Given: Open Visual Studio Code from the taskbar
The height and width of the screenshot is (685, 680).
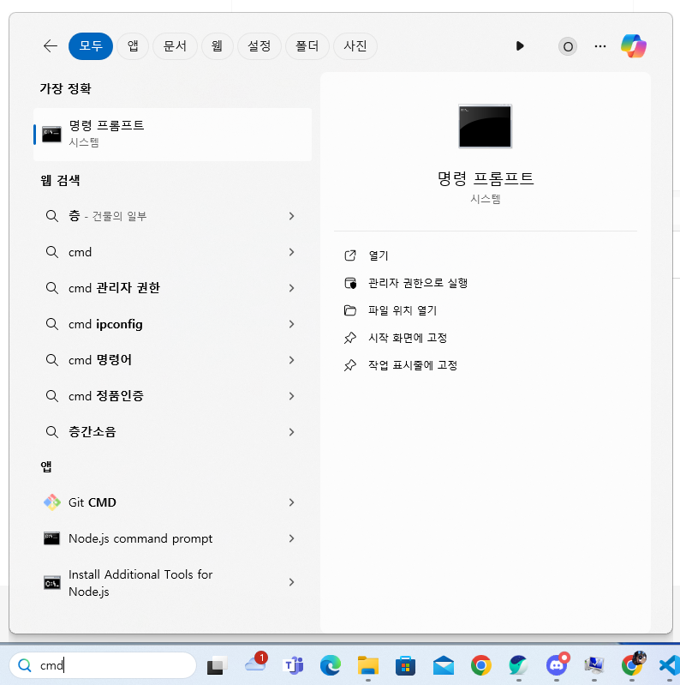Looking at the screenshot, I should pos(669,666).
